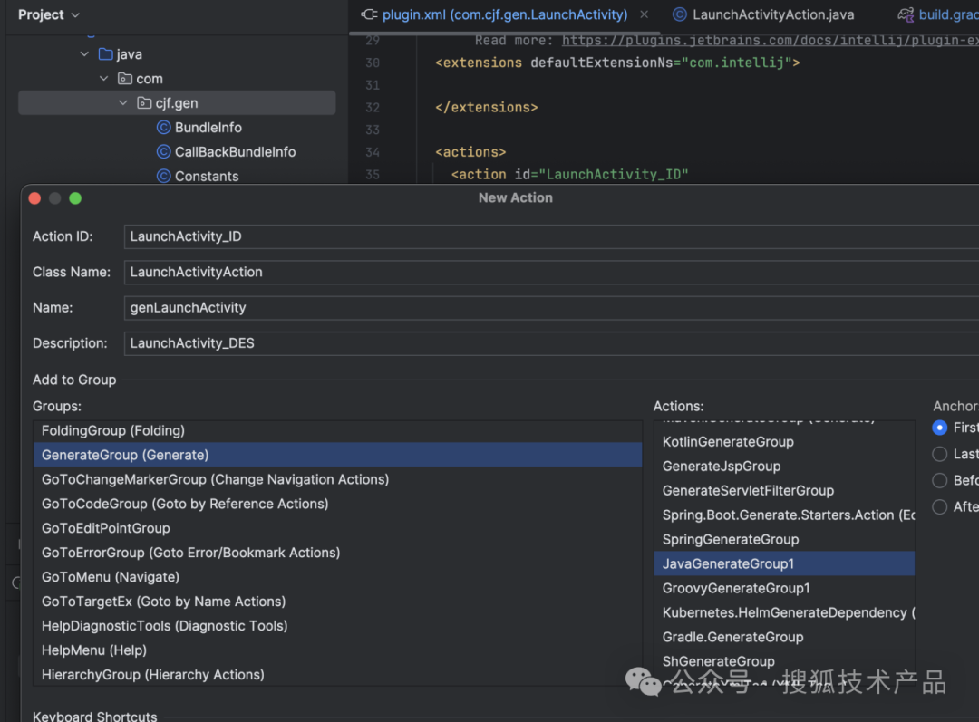The width and height of the screenshot is (979, 722).
Task: Click the CallBackBundleInfo class icon
Action: [x=163, y=151]
